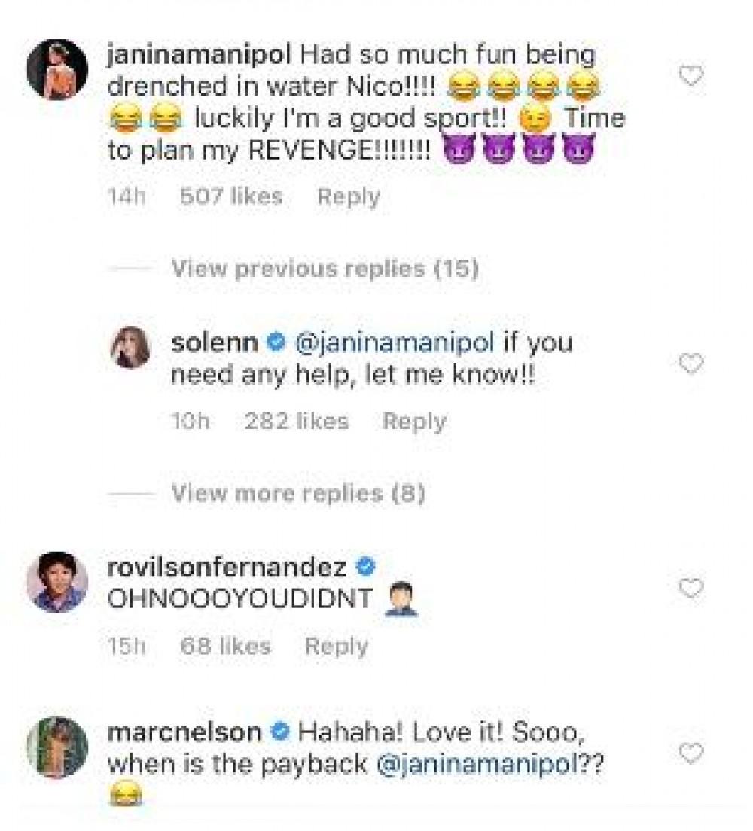Reply to solenn's comment
The image size is (753, 831).
point(413,422)
